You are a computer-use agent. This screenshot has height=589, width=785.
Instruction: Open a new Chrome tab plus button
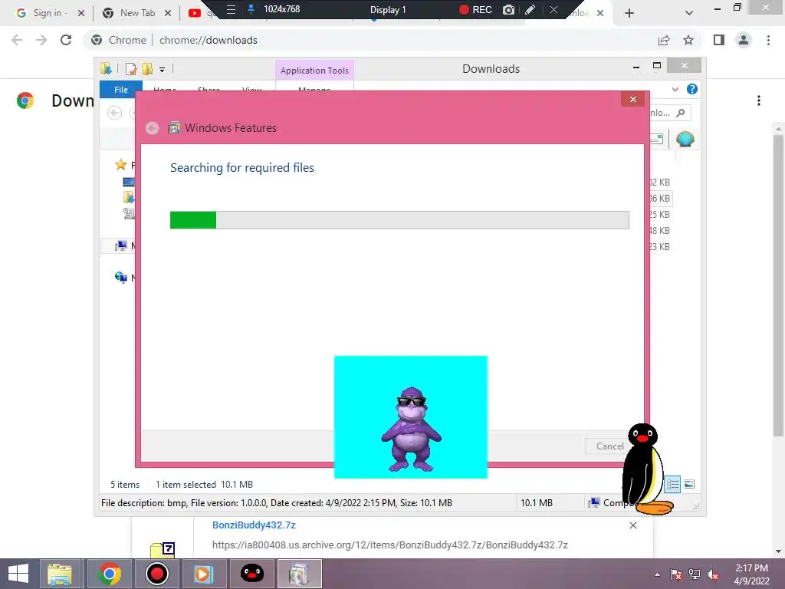[x=629, y=13]
